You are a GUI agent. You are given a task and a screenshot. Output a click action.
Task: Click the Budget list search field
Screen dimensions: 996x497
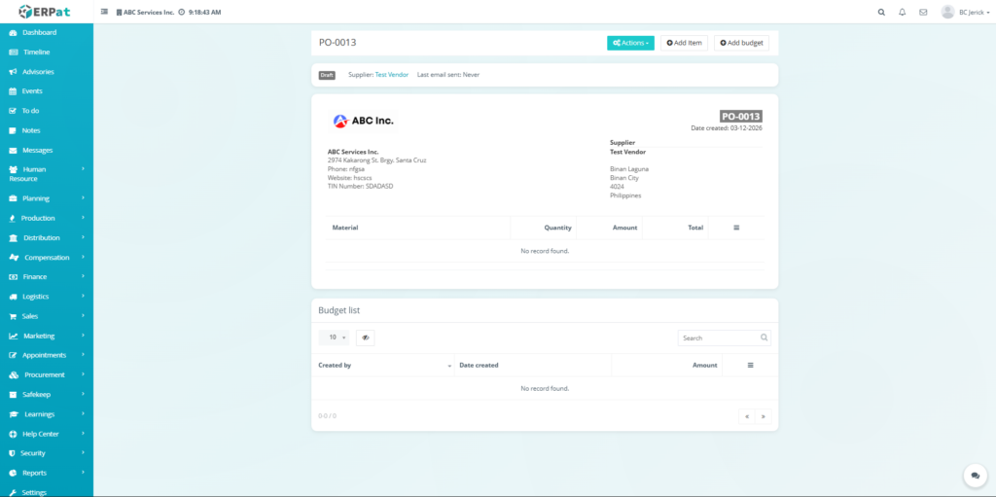point(718,337)
